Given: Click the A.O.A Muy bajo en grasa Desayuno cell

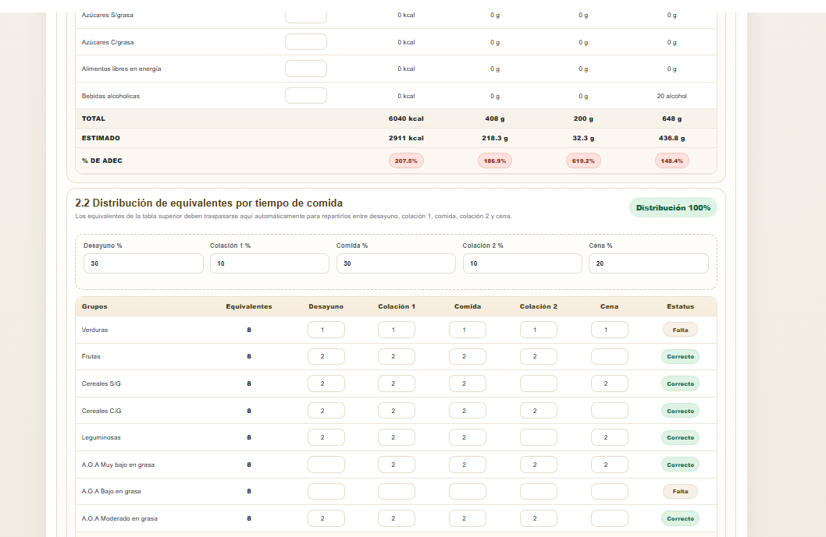Looking at the screenshot, I should pyautogui.click(x=326, y=465).
